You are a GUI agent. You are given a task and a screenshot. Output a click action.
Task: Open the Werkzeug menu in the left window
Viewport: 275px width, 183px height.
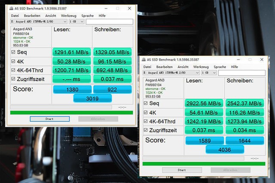pyautogui.click(x=69, y=15)
